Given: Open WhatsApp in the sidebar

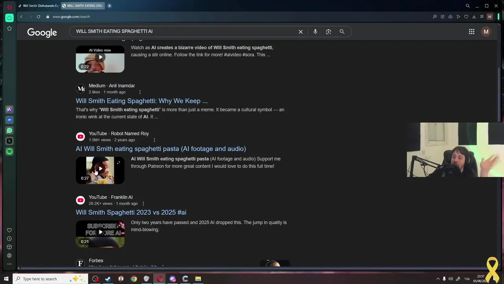Looking at the screenshot, I should tap(9, 130).
